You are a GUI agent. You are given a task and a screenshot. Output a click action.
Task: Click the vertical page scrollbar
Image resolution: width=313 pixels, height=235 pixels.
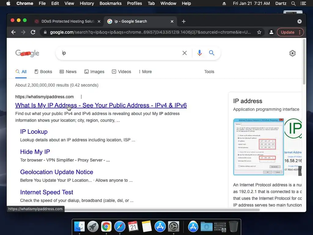304,62
